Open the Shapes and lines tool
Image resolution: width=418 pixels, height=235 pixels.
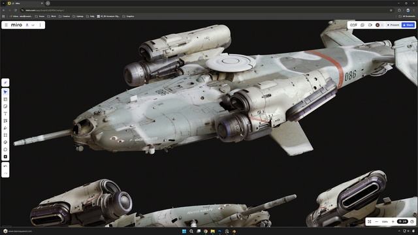pos(5,121)
